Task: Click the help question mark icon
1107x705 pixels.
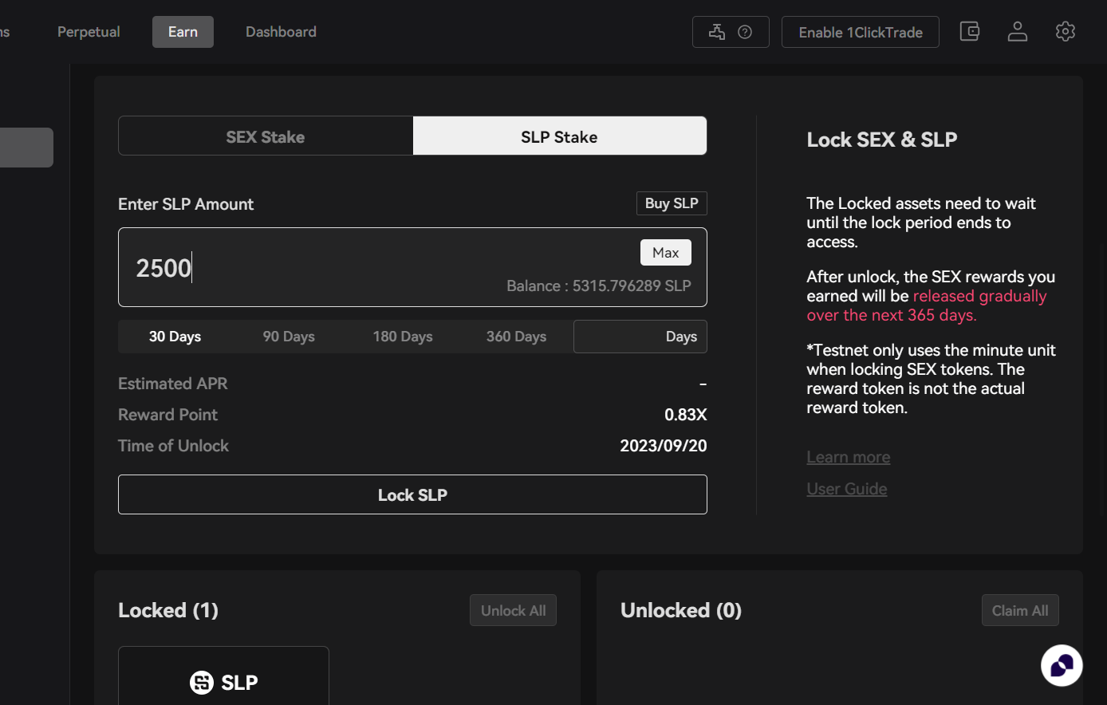Action: (x=745, y=32)
